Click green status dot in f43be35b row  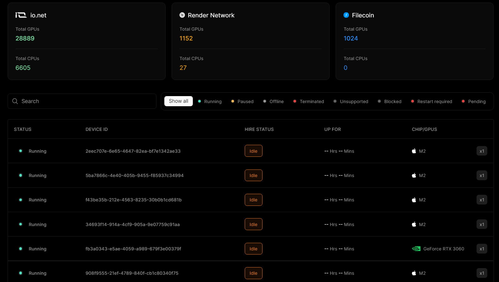(x=21, y=200)
